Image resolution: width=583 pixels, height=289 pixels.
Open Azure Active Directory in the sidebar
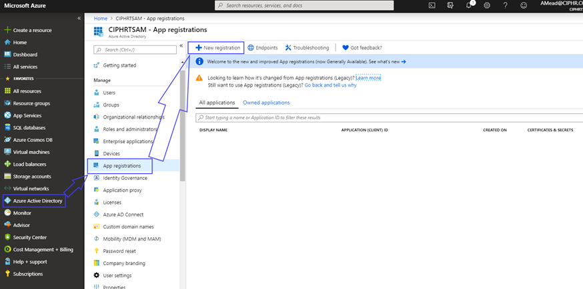pos(34,201)
